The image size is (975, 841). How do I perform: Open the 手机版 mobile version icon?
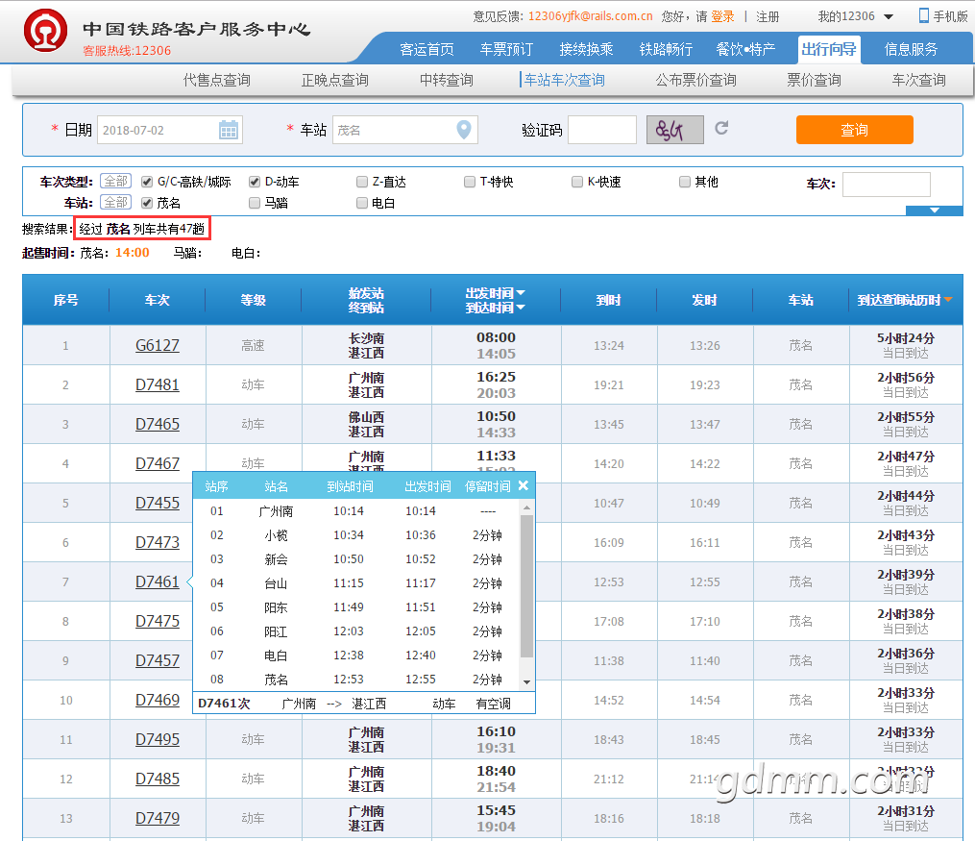point(924,15)
